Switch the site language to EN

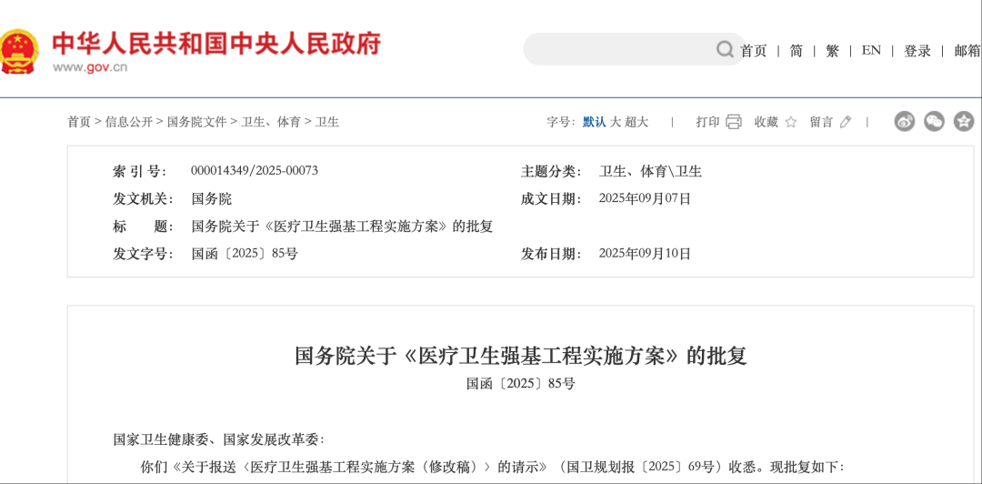(871, 51)
